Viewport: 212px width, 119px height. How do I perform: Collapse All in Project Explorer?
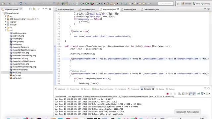(x=30, y=9)
